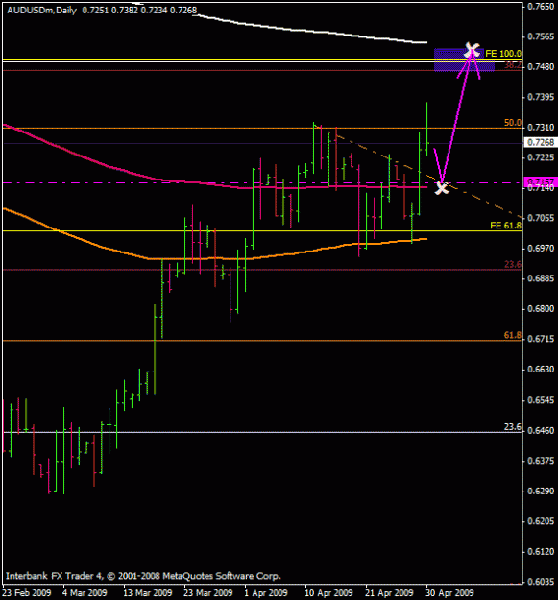Click the 21 Apr 2009 date label
This screenshot has height=600, width=558.
(x=389, y=592)
